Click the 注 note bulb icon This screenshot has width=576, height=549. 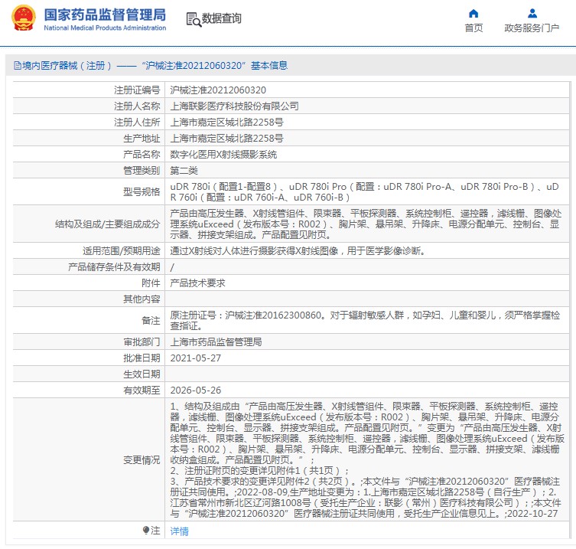click(x=146, y=531)
